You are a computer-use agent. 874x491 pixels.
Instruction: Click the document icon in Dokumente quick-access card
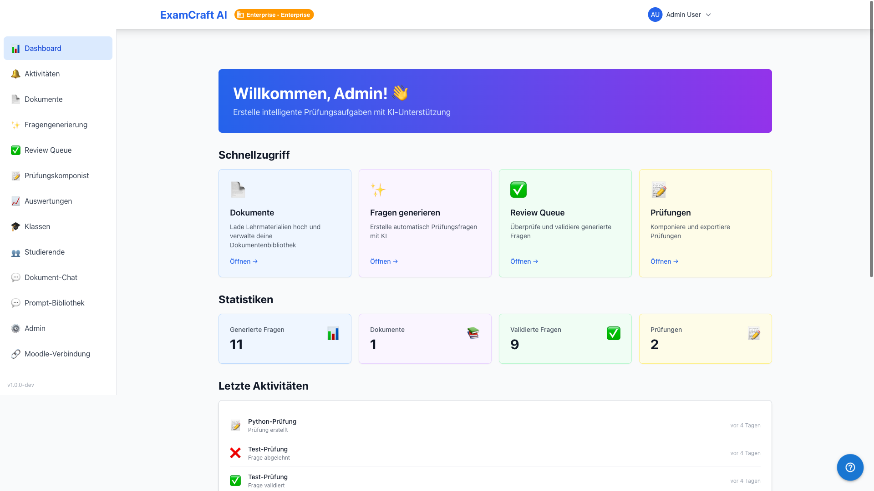(238, 190)
